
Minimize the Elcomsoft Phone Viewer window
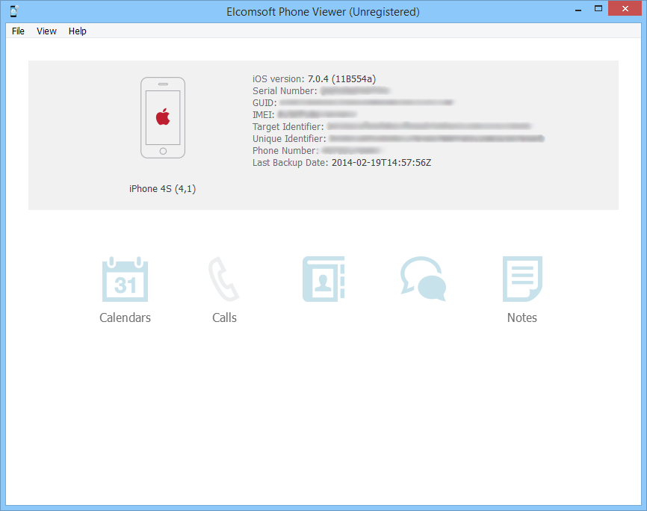pyautogui.click(x=578, y=9)
